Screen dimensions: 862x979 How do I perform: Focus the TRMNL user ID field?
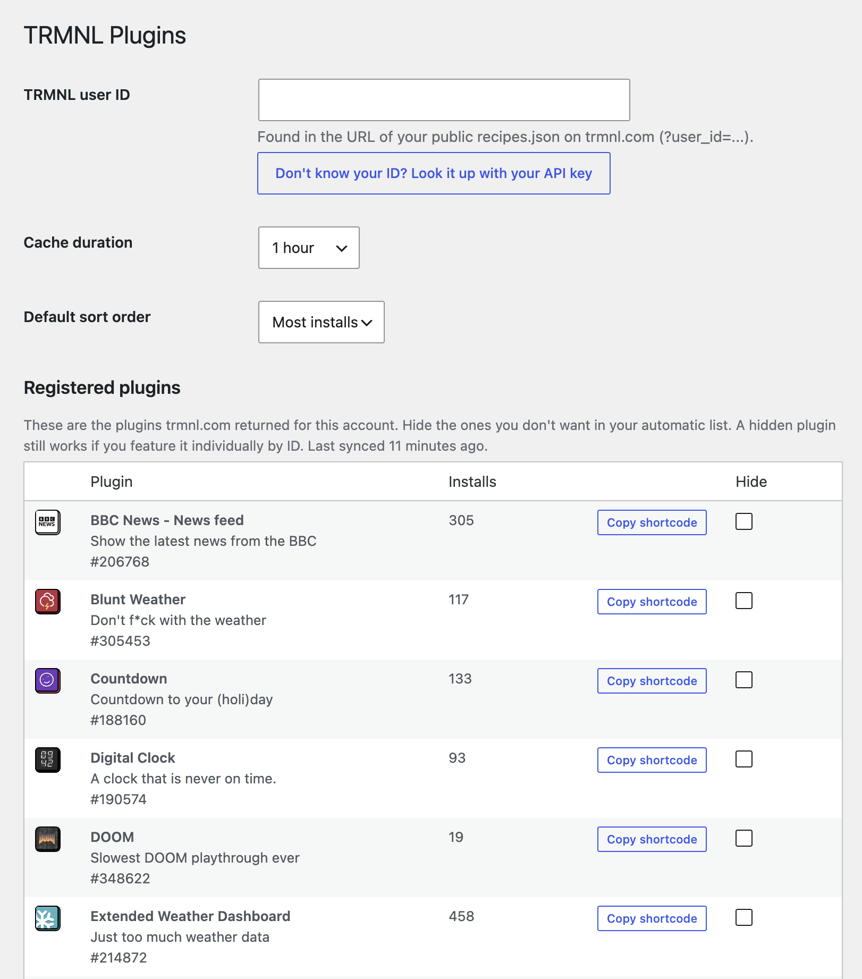tap(444, 100)
